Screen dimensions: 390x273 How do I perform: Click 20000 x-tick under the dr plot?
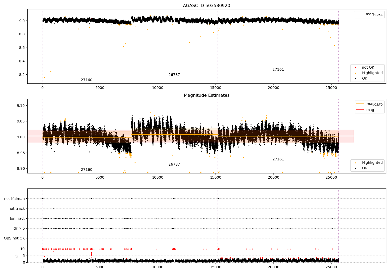(x=274, y=267)
